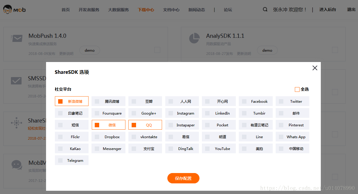The image size is (358, 194).
Task: Go to 文档中心 nav tab
Action: click(171, 10)
